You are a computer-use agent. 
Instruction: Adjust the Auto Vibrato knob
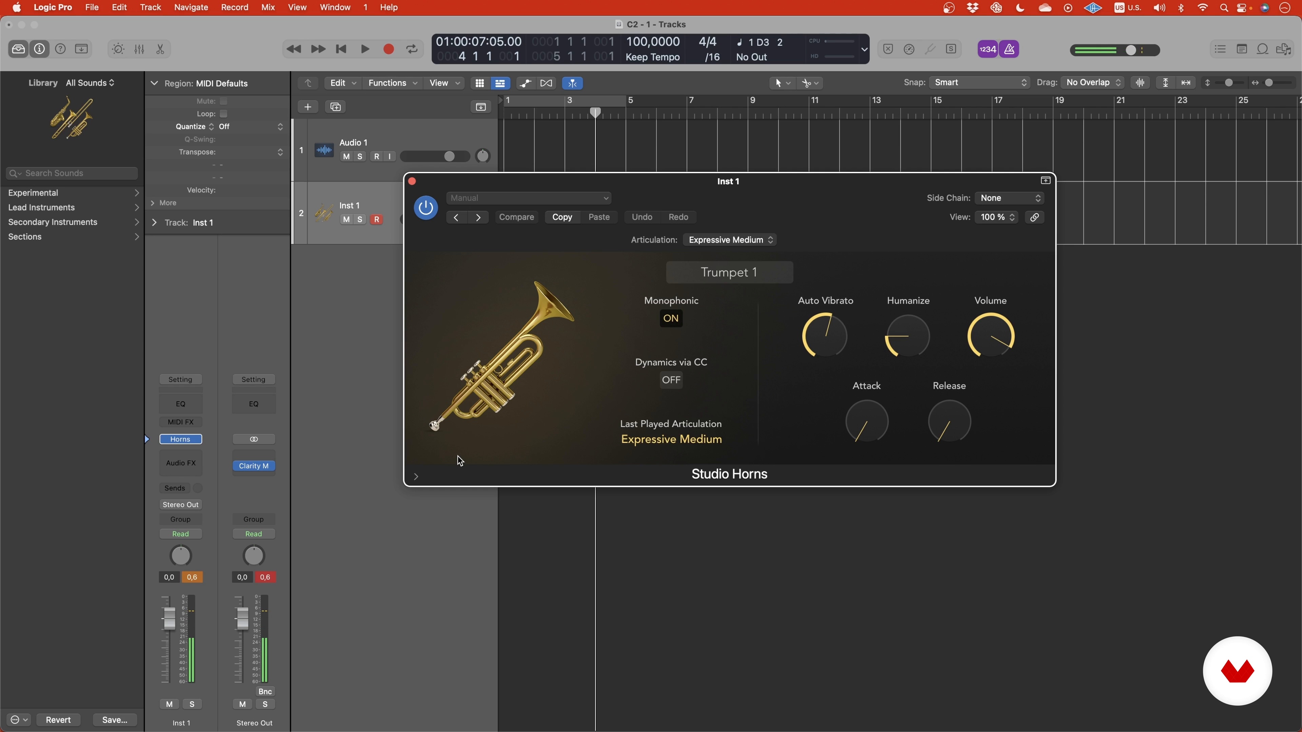pos(825,335)
